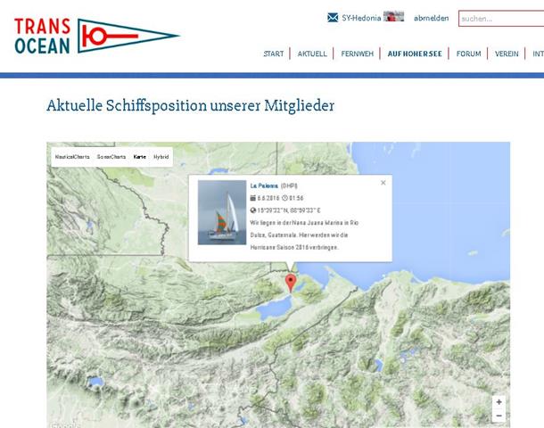Click the Trans Ocean pennant logo
Screen dimensions: 544x428
point(96,36)
